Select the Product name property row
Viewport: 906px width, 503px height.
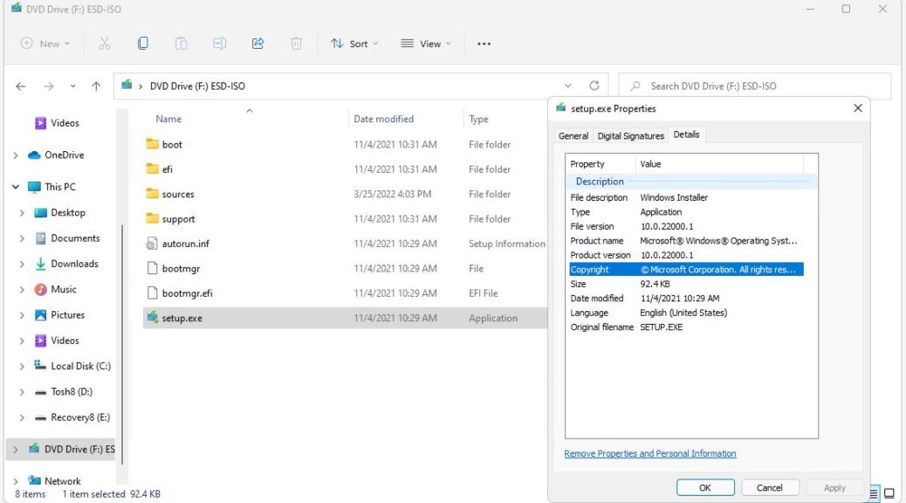pyautogui.click(x=686, y=240)
